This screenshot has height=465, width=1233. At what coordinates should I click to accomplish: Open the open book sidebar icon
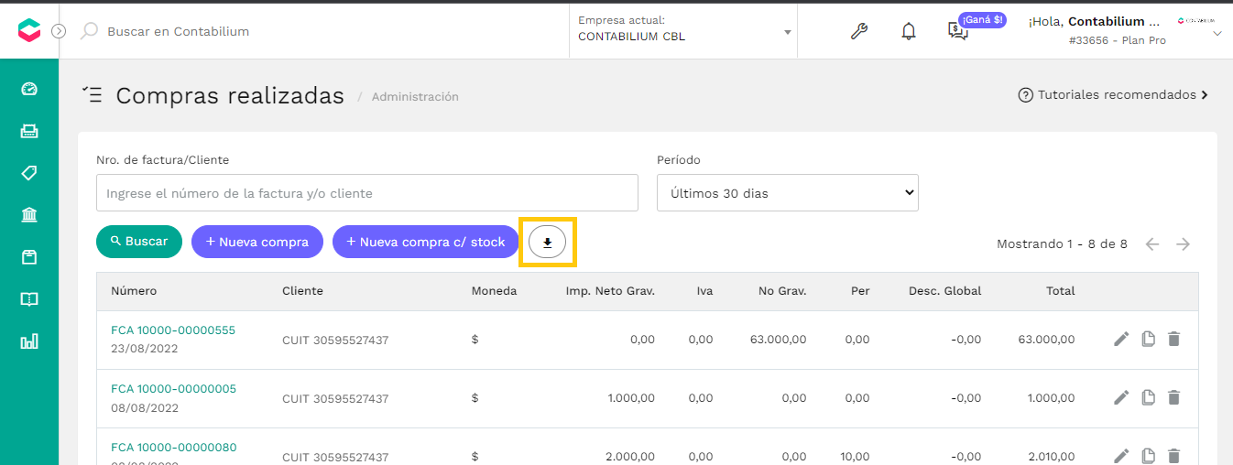(29, 299)
